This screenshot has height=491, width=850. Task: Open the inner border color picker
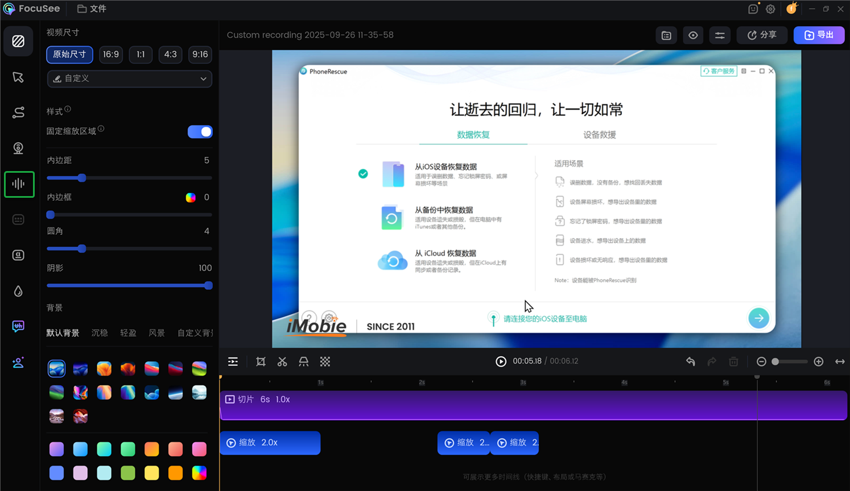pos(191,198)
